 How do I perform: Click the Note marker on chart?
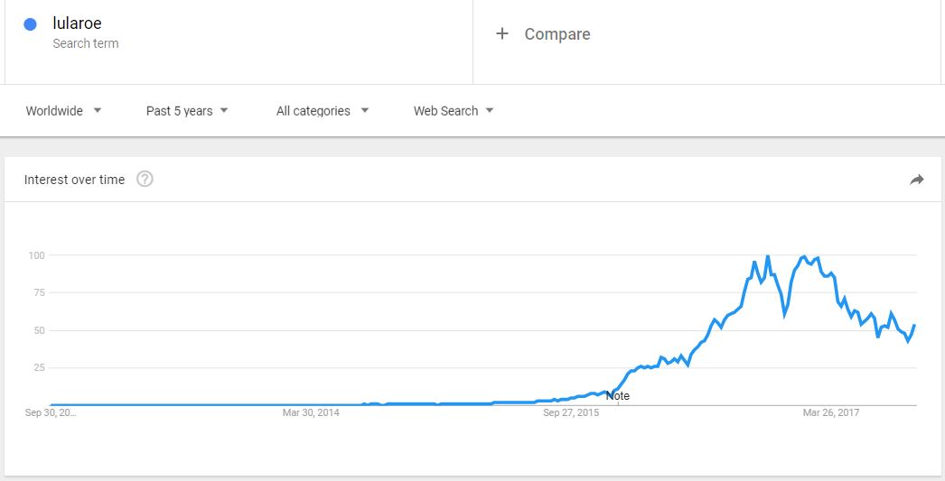pyautogui.click(x=618, y=396)
